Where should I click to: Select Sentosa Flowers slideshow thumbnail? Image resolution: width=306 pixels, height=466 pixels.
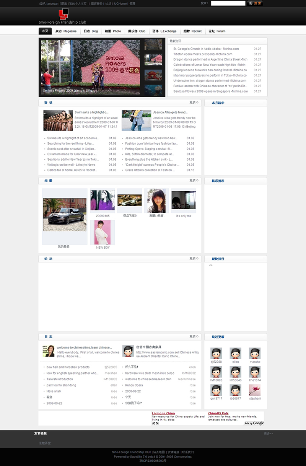click(153, 60)
